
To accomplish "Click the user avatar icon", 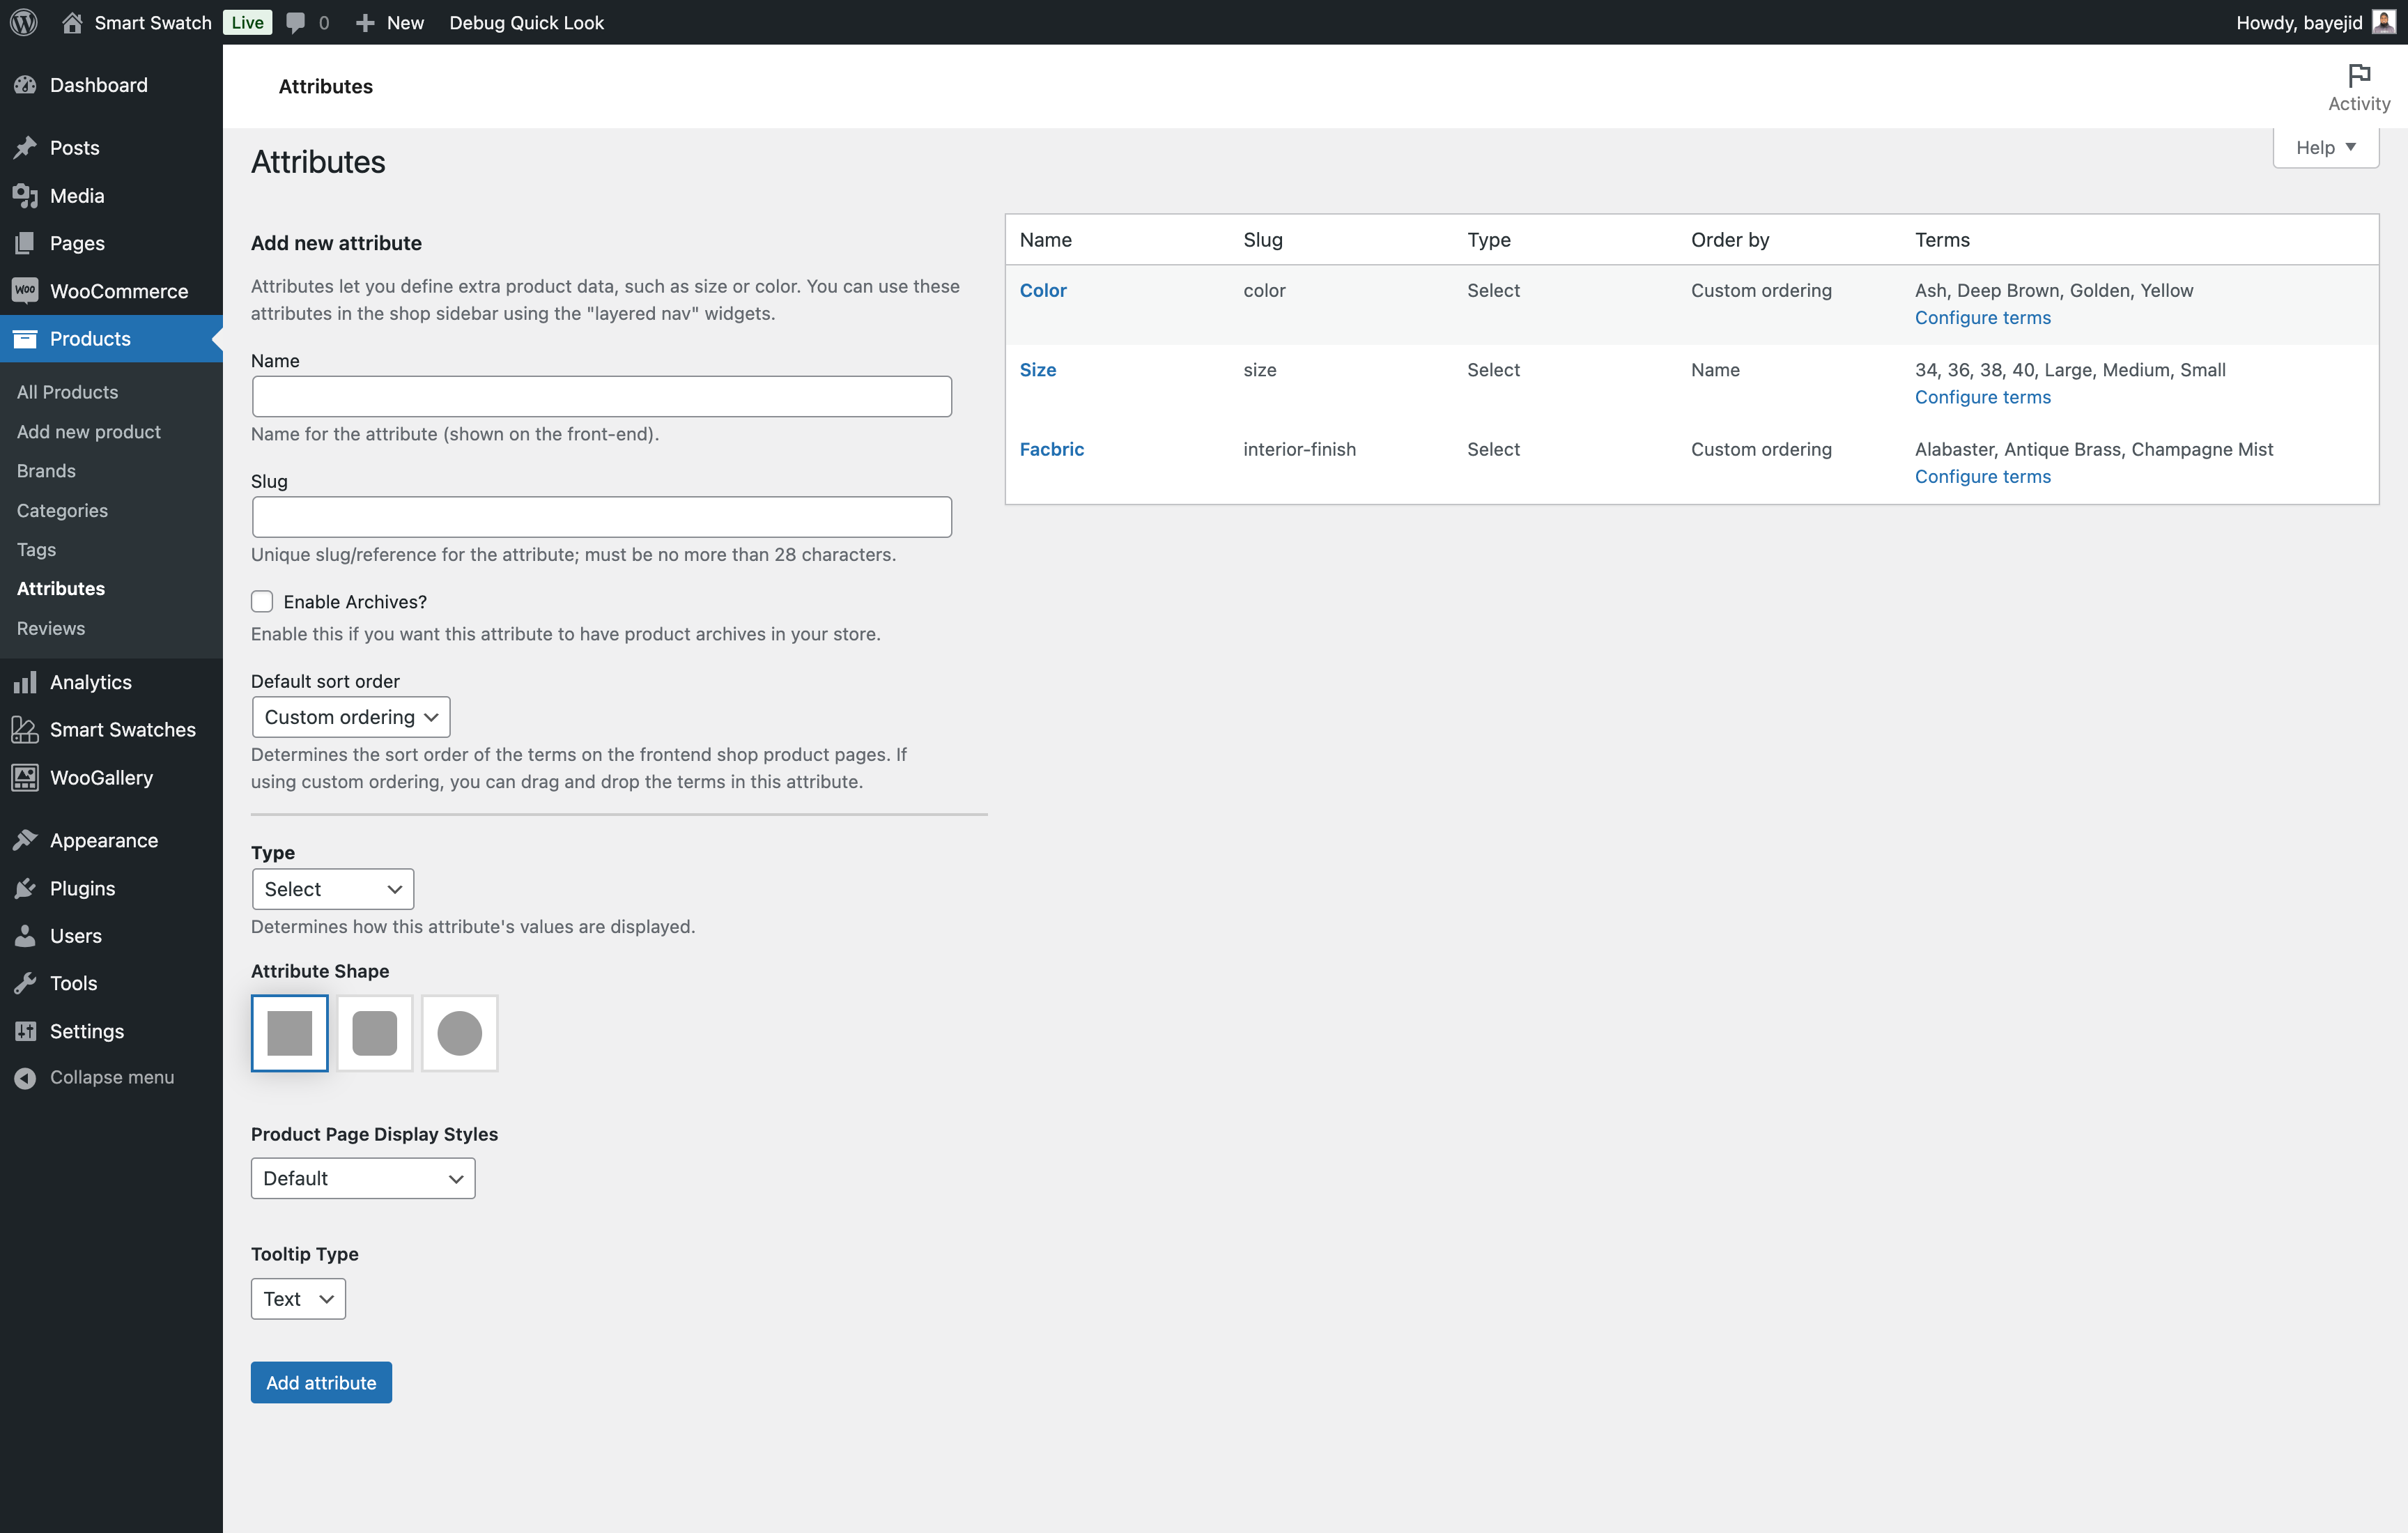I will 2384,22.
